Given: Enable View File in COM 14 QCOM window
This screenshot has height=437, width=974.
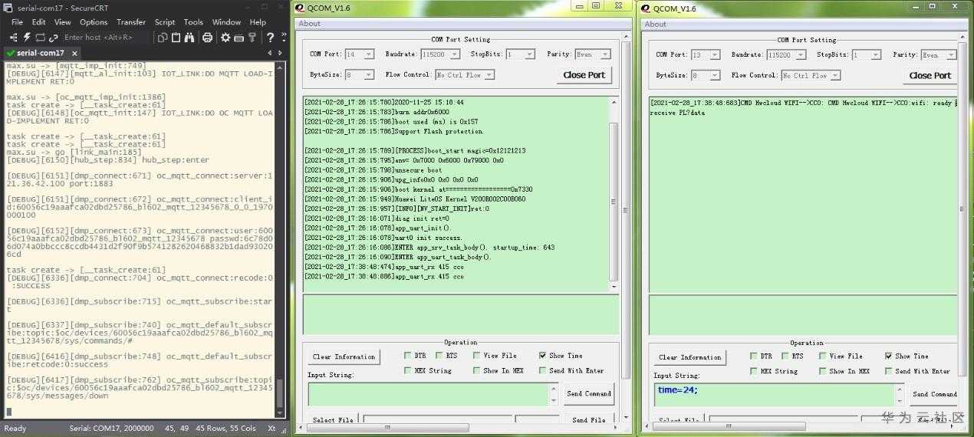Looking at the screenshot, I should (x=476, y=356).
